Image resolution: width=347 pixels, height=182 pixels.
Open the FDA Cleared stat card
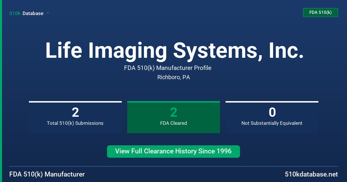pos(173,117)
